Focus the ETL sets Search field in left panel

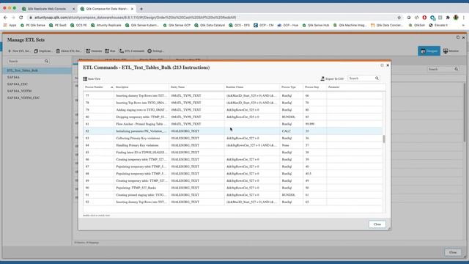coord(26,61)
